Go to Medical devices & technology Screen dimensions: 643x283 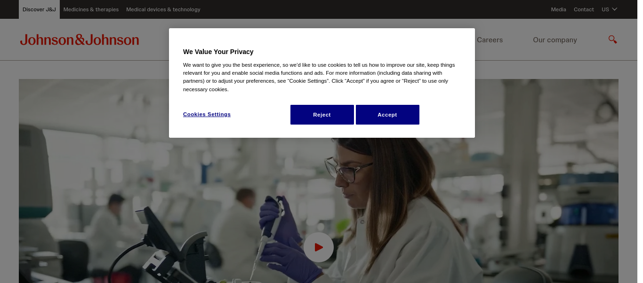(x=163, y=9)
